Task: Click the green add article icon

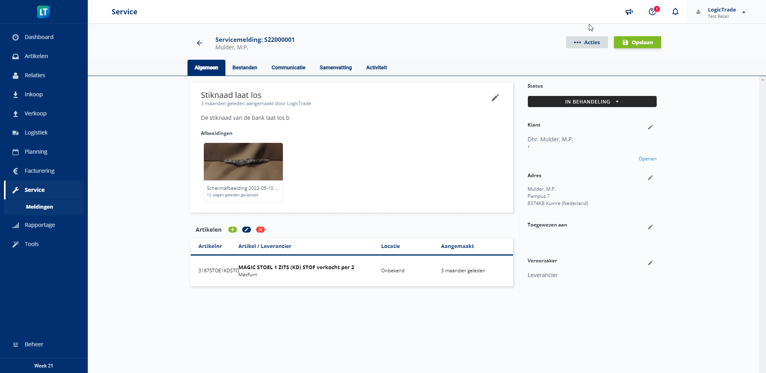Action: pos(232,230)
